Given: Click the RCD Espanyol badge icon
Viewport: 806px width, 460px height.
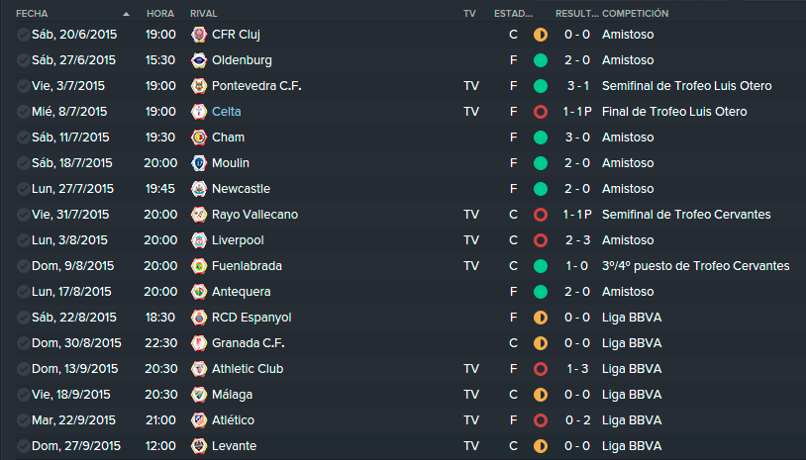Looking at the screenshot, I should click(199, 318).
